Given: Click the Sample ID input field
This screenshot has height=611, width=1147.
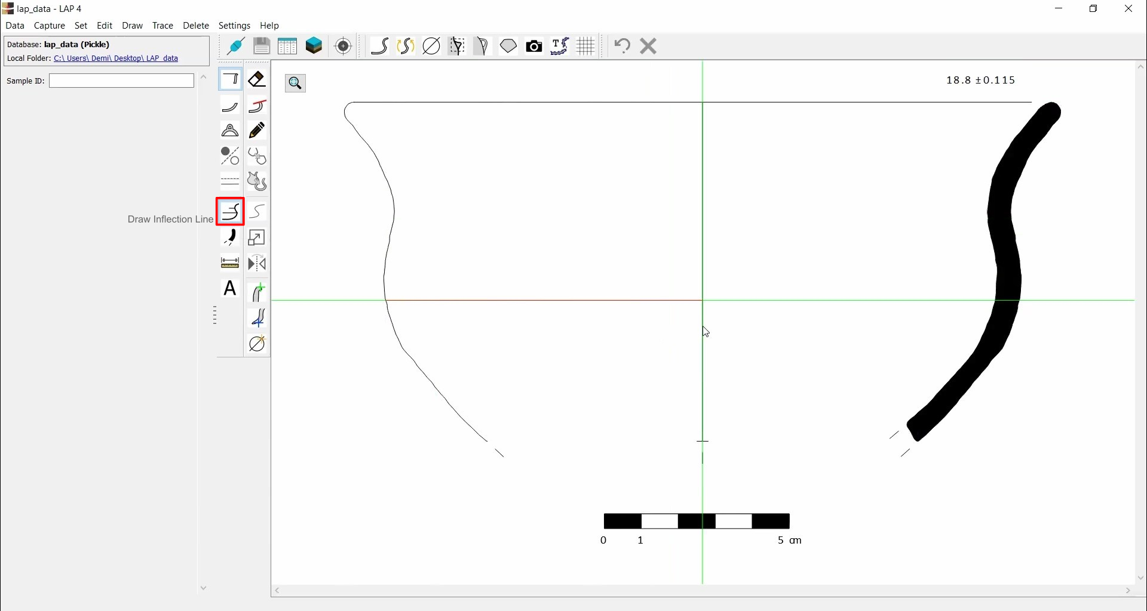Looking at the screenshot, I should tap(121, 81).
